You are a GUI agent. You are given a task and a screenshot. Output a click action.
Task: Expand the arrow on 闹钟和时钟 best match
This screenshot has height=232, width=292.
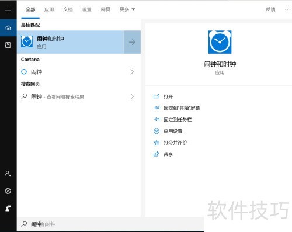132,42
